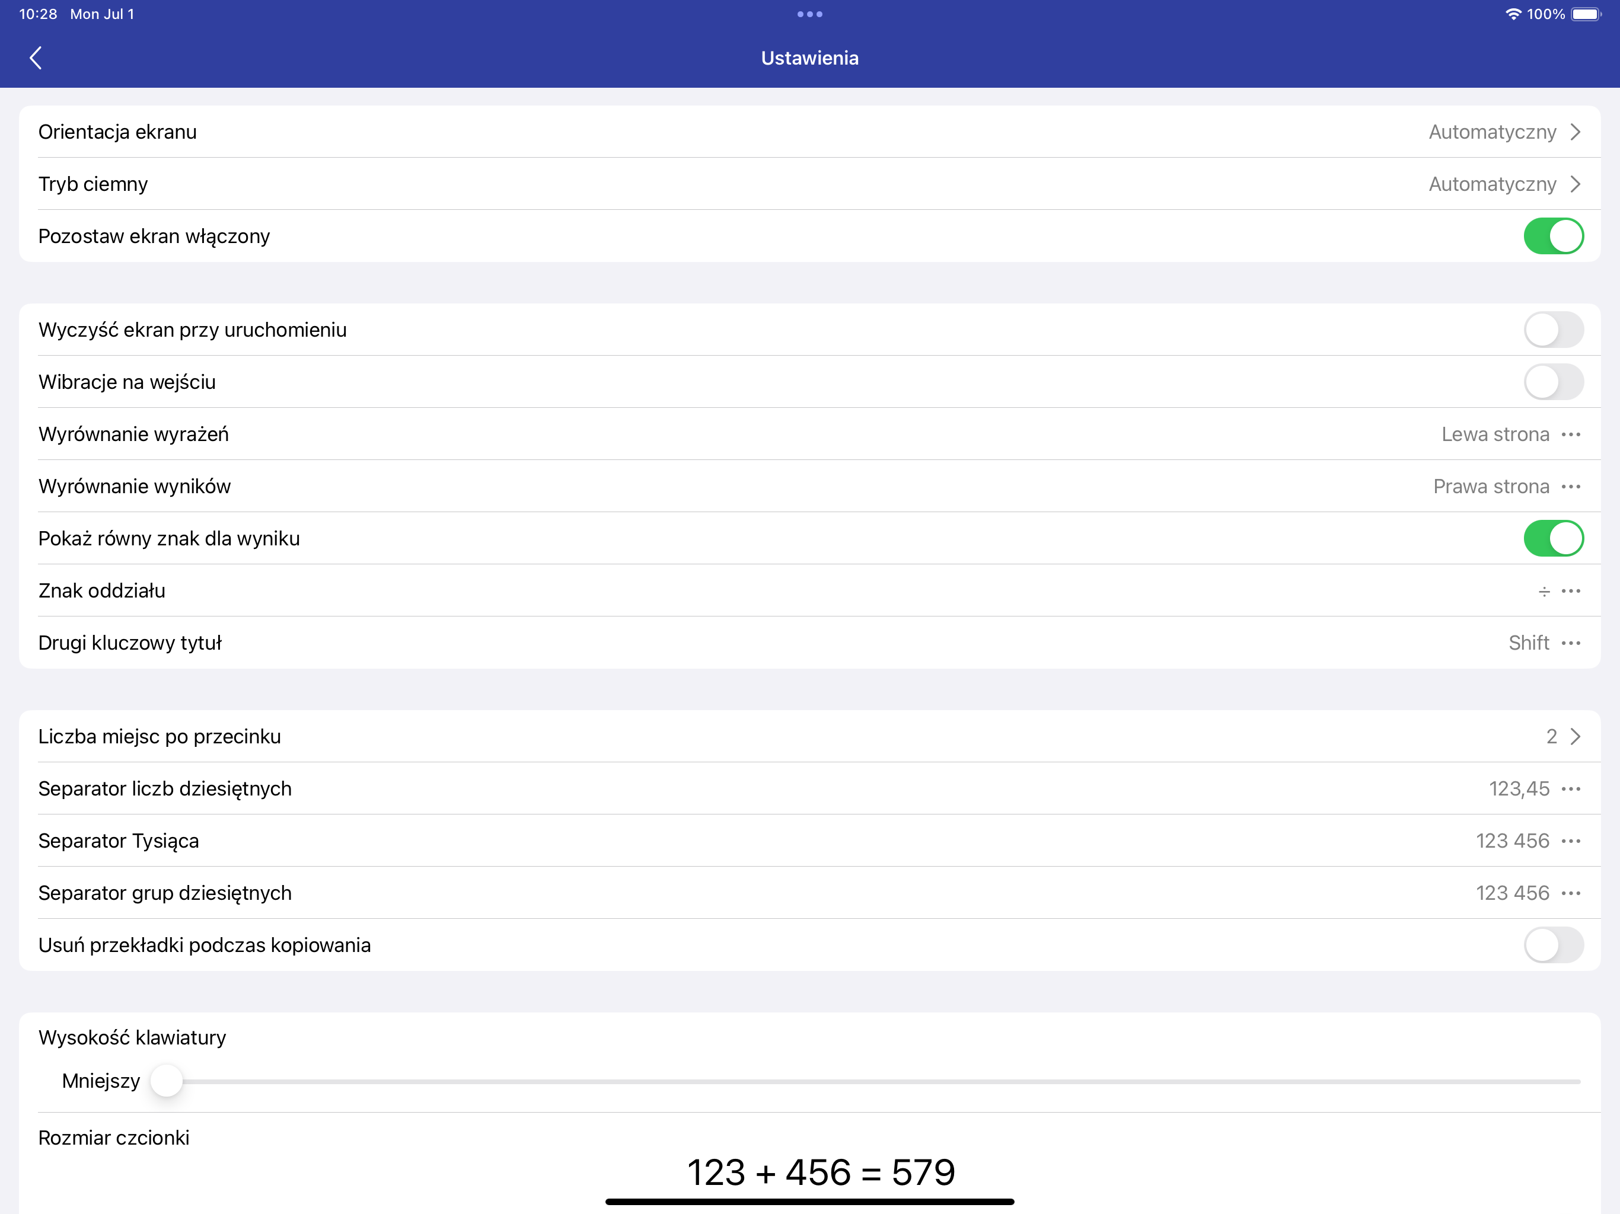
Task: Tap the 123,45 decimal separator value
Action: pos(1519,788)
